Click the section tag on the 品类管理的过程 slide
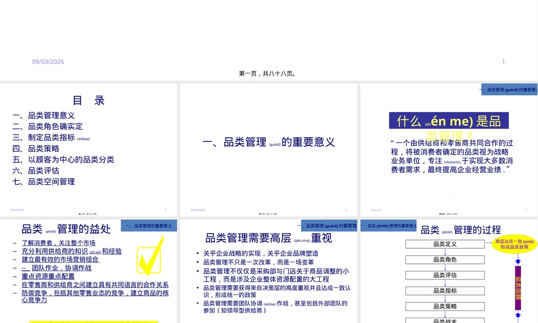The image size is (538, 323). coord(388,226)
